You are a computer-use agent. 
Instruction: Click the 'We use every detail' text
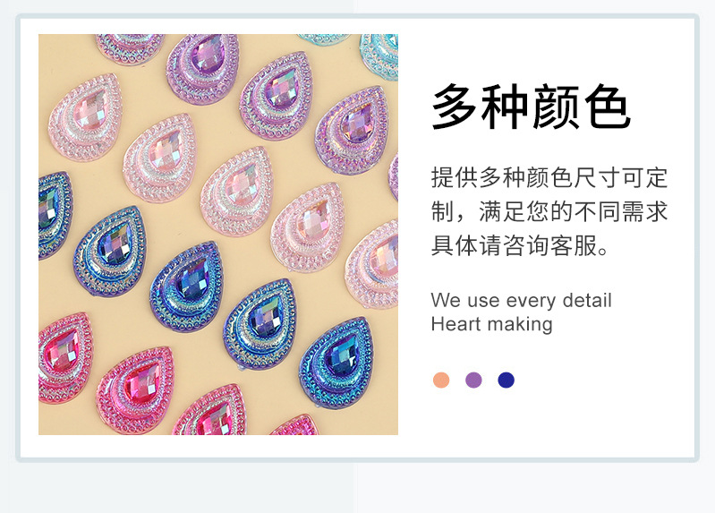click(x=521, y=300)
